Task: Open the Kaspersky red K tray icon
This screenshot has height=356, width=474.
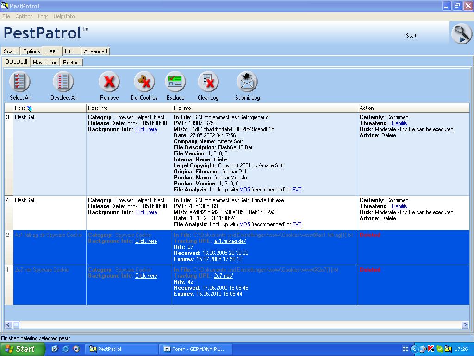Action: point(431,349)
